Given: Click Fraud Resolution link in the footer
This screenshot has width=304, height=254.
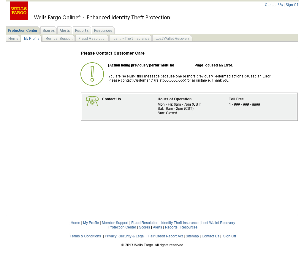Looking at the screenshot, I should coord(145,223).
